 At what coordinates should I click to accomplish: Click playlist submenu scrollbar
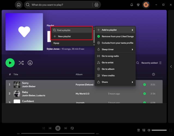(94, 36)
